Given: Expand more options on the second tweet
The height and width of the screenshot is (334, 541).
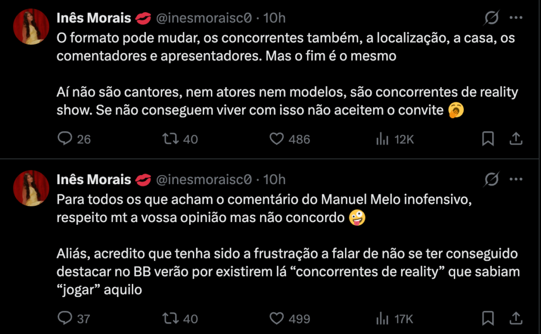Looking at the screenshot, I should coord(516,180).
